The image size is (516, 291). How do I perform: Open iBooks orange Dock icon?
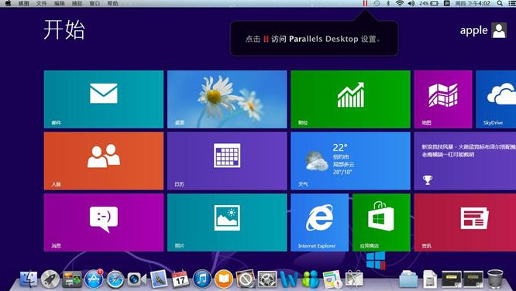(224, 279)
